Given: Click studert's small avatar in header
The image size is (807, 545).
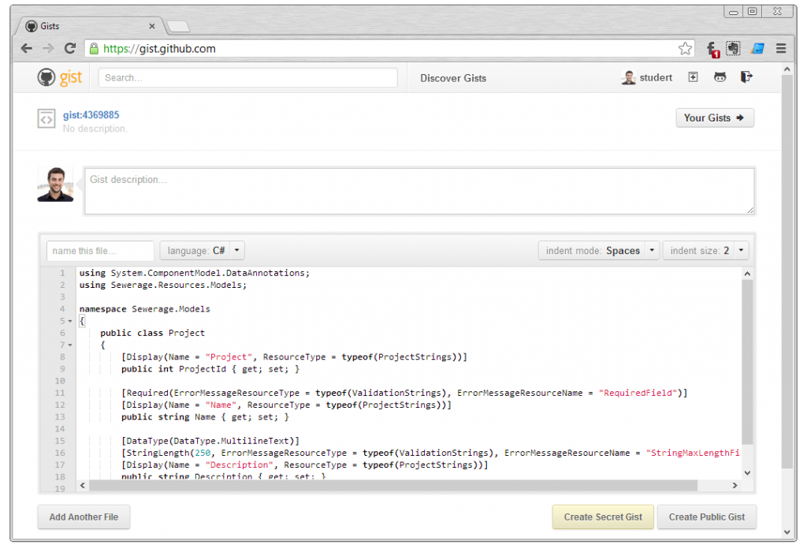Looking at the screenshot, I should (x=628, y=77).
